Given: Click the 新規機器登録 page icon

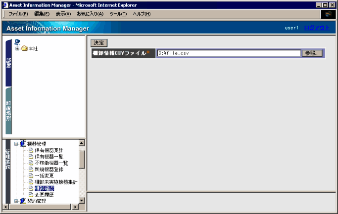Looking at the screenshot, I should [x=31, y=170].
